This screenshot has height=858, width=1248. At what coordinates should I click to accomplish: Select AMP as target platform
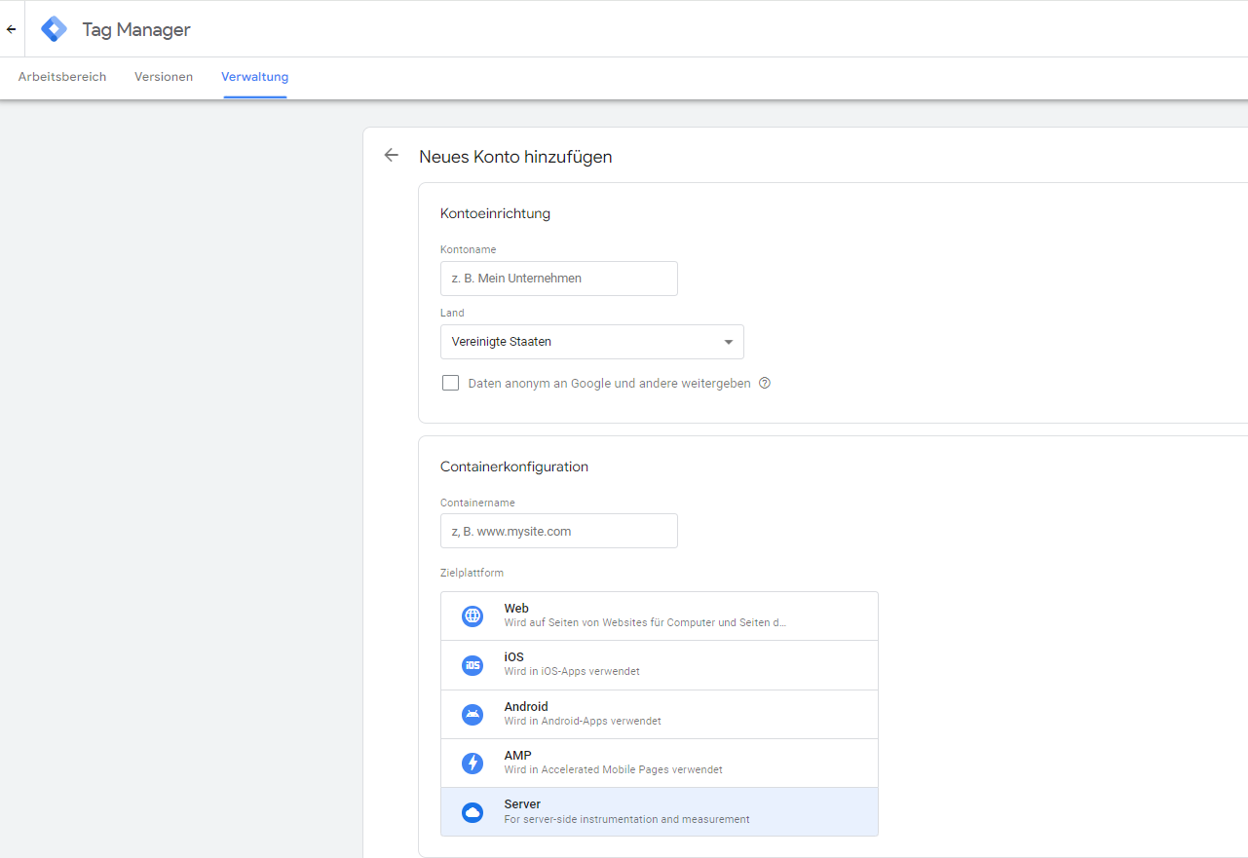tap(660, 763)
